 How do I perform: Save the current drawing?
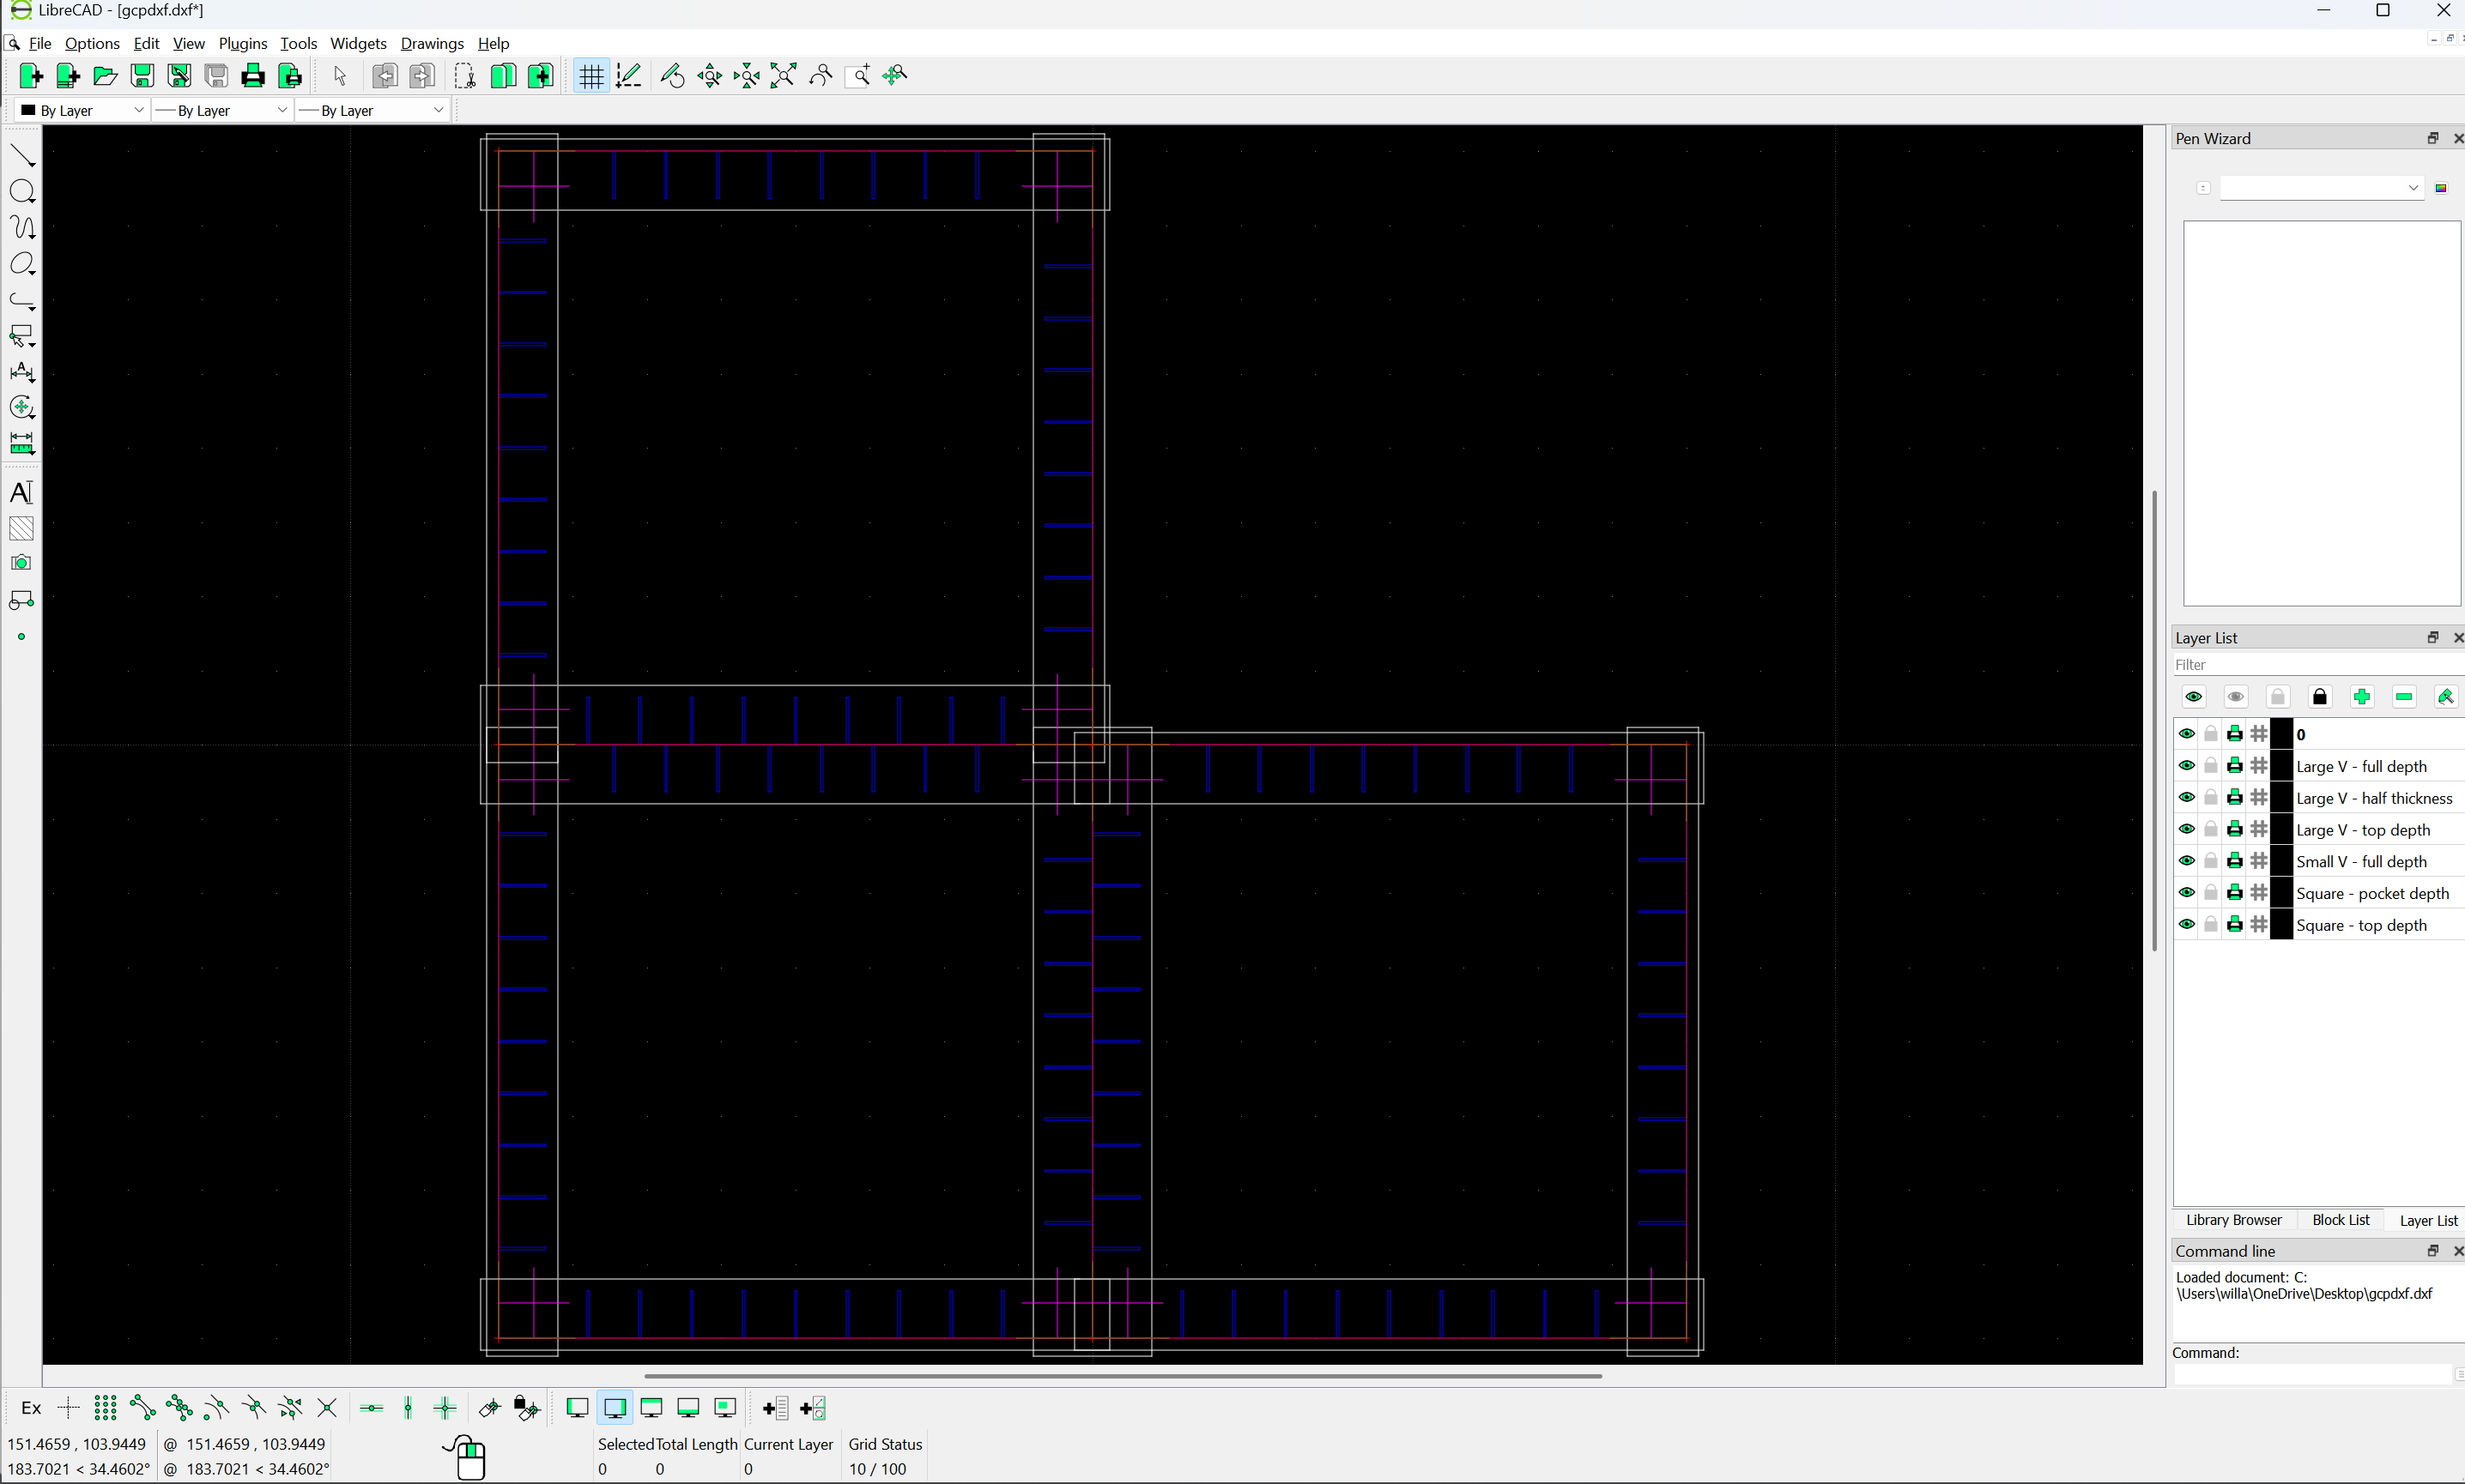142,76
